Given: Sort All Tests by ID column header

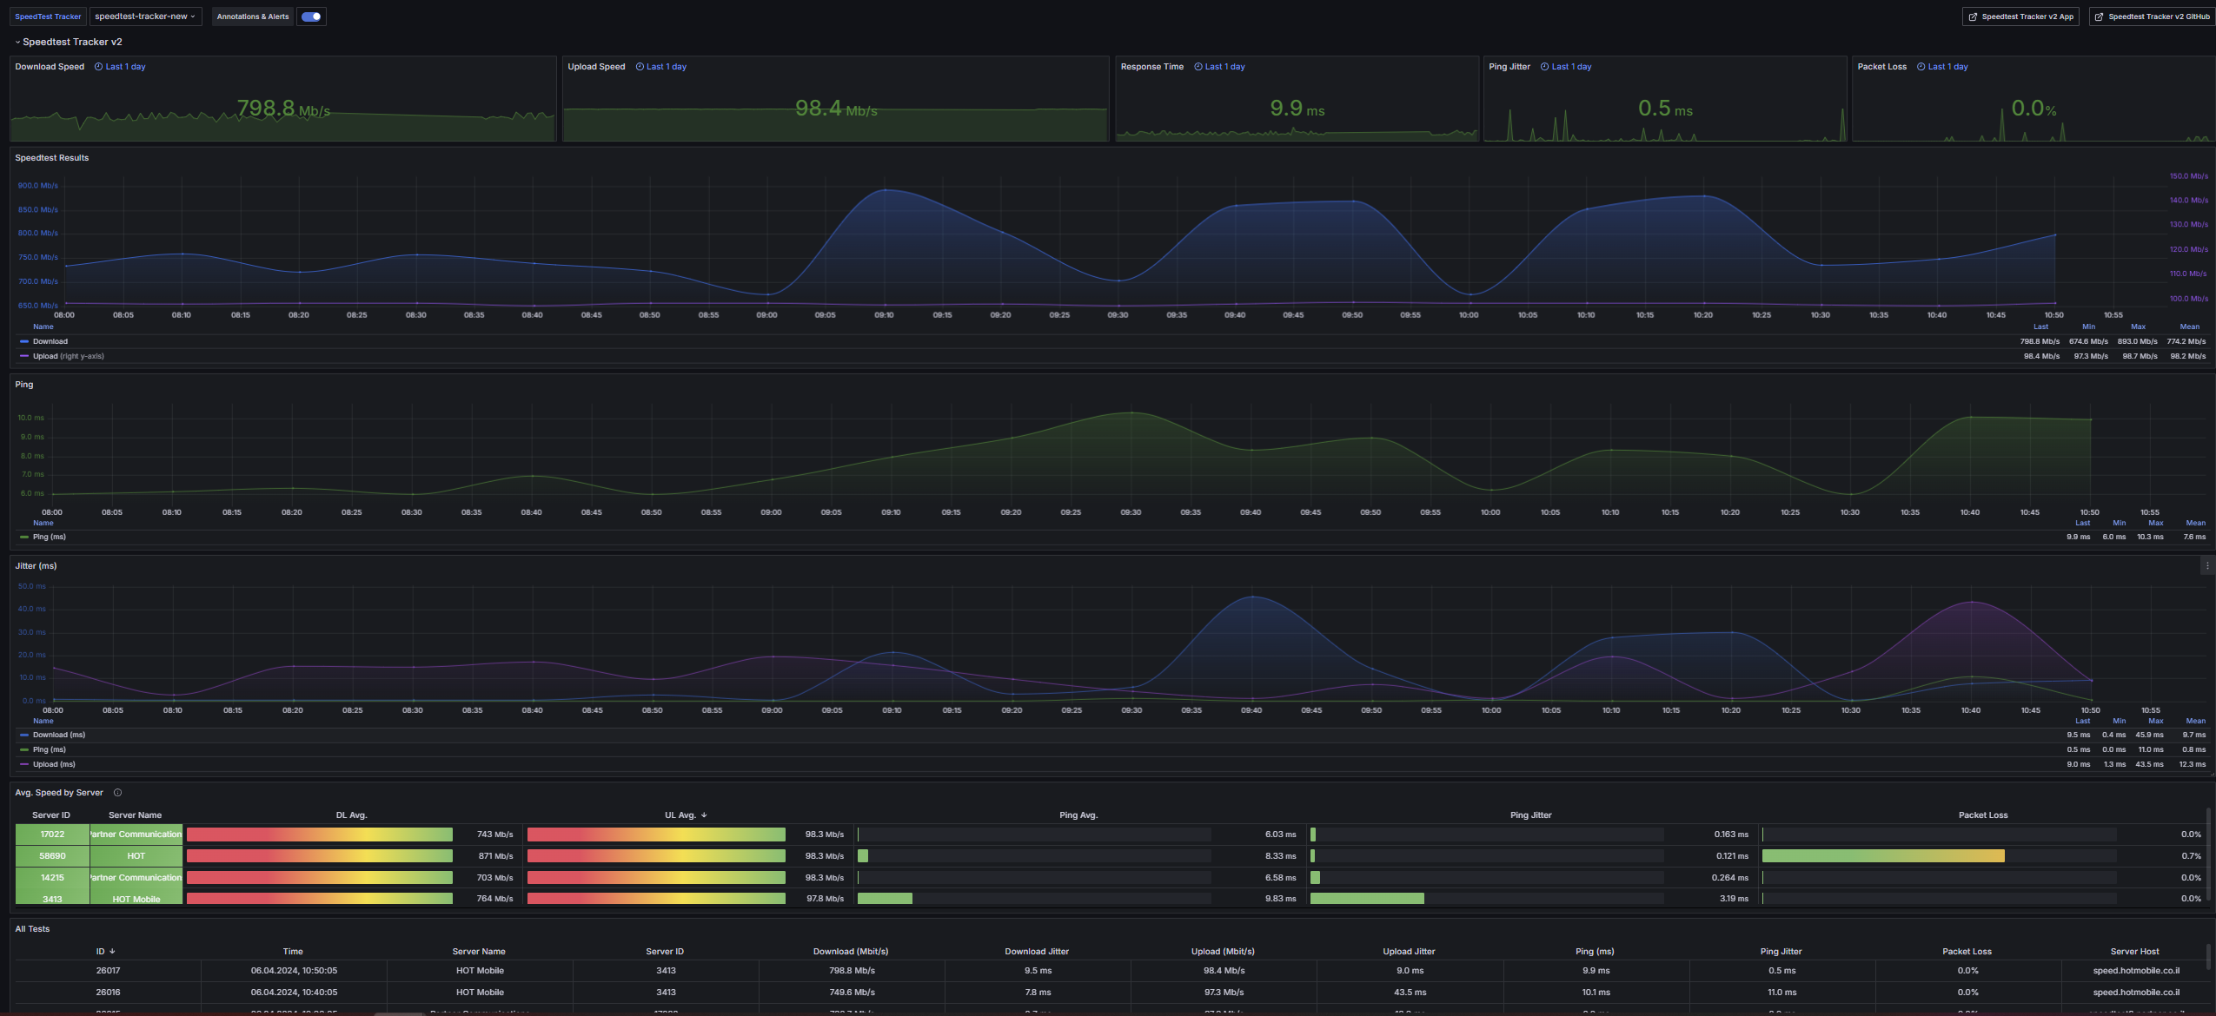Looking at the screenshot, I should pos(101,952).
